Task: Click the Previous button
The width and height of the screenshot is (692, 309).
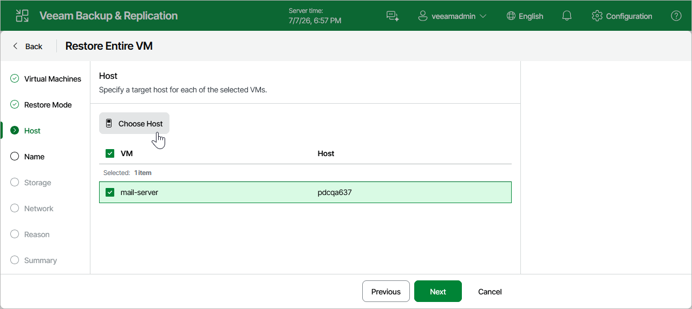Action: tap(386, 291)
